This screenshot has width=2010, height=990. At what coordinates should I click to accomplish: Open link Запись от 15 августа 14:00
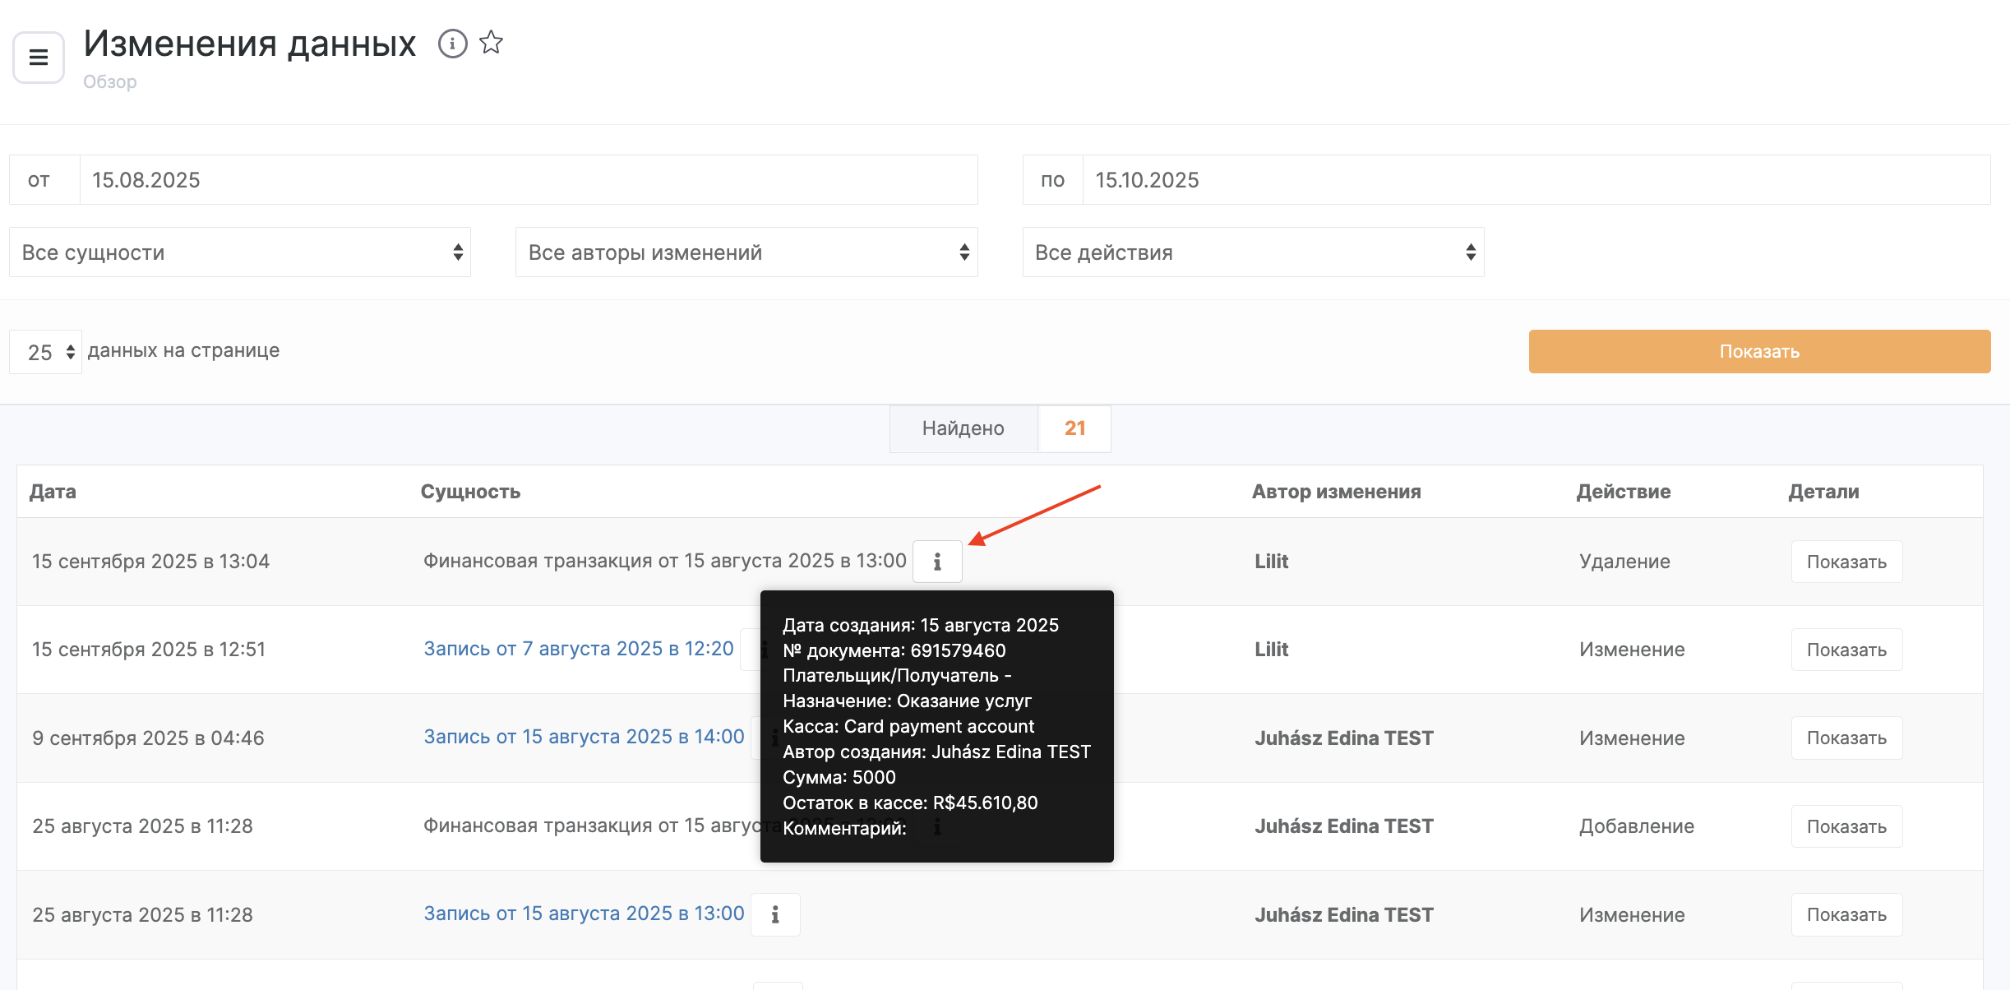point(584,737)
